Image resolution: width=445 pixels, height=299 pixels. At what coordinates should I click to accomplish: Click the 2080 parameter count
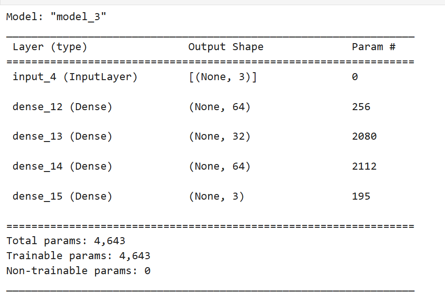(364, 136)
